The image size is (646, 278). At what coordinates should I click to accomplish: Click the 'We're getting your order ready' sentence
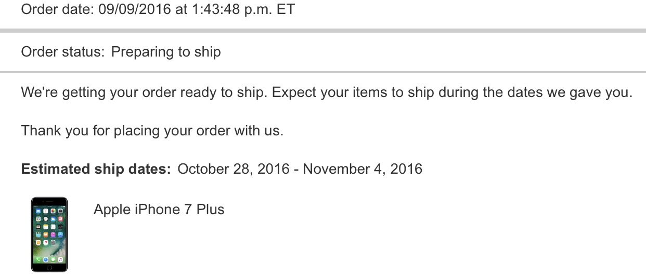click(x=145, y=93)
